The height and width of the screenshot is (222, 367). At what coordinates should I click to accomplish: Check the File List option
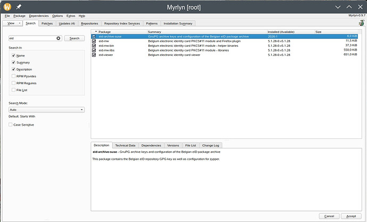(x=13, y=90)
